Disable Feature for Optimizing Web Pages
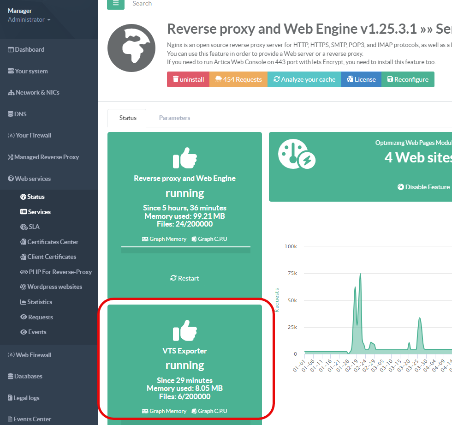 tap(423, 187)
